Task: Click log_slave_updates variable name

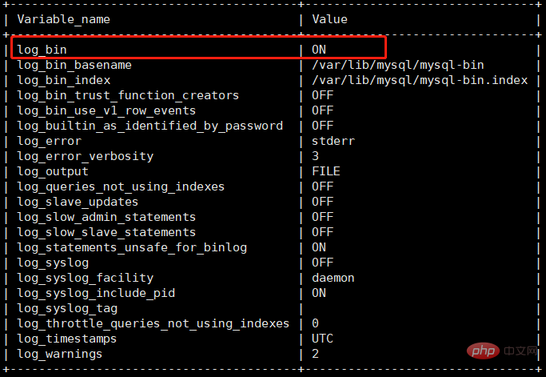Action: [78, 203]
